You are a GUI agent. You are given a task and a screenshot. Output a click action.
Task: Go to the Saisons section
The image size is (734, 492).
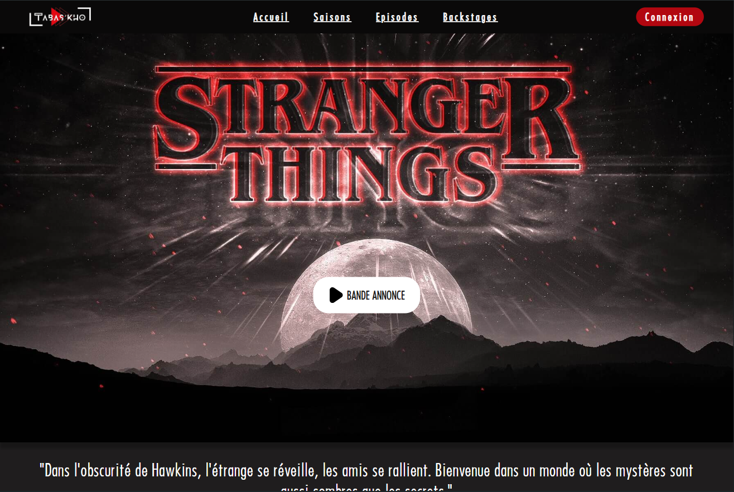click(332, 17)
